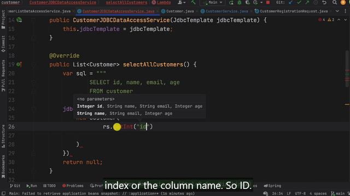Screen dimensions: 350x196
Task: Open the Structure tool window
Action: click(3, 136)
